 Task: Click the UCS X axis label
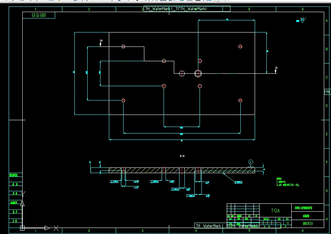[x=56, y=228]
